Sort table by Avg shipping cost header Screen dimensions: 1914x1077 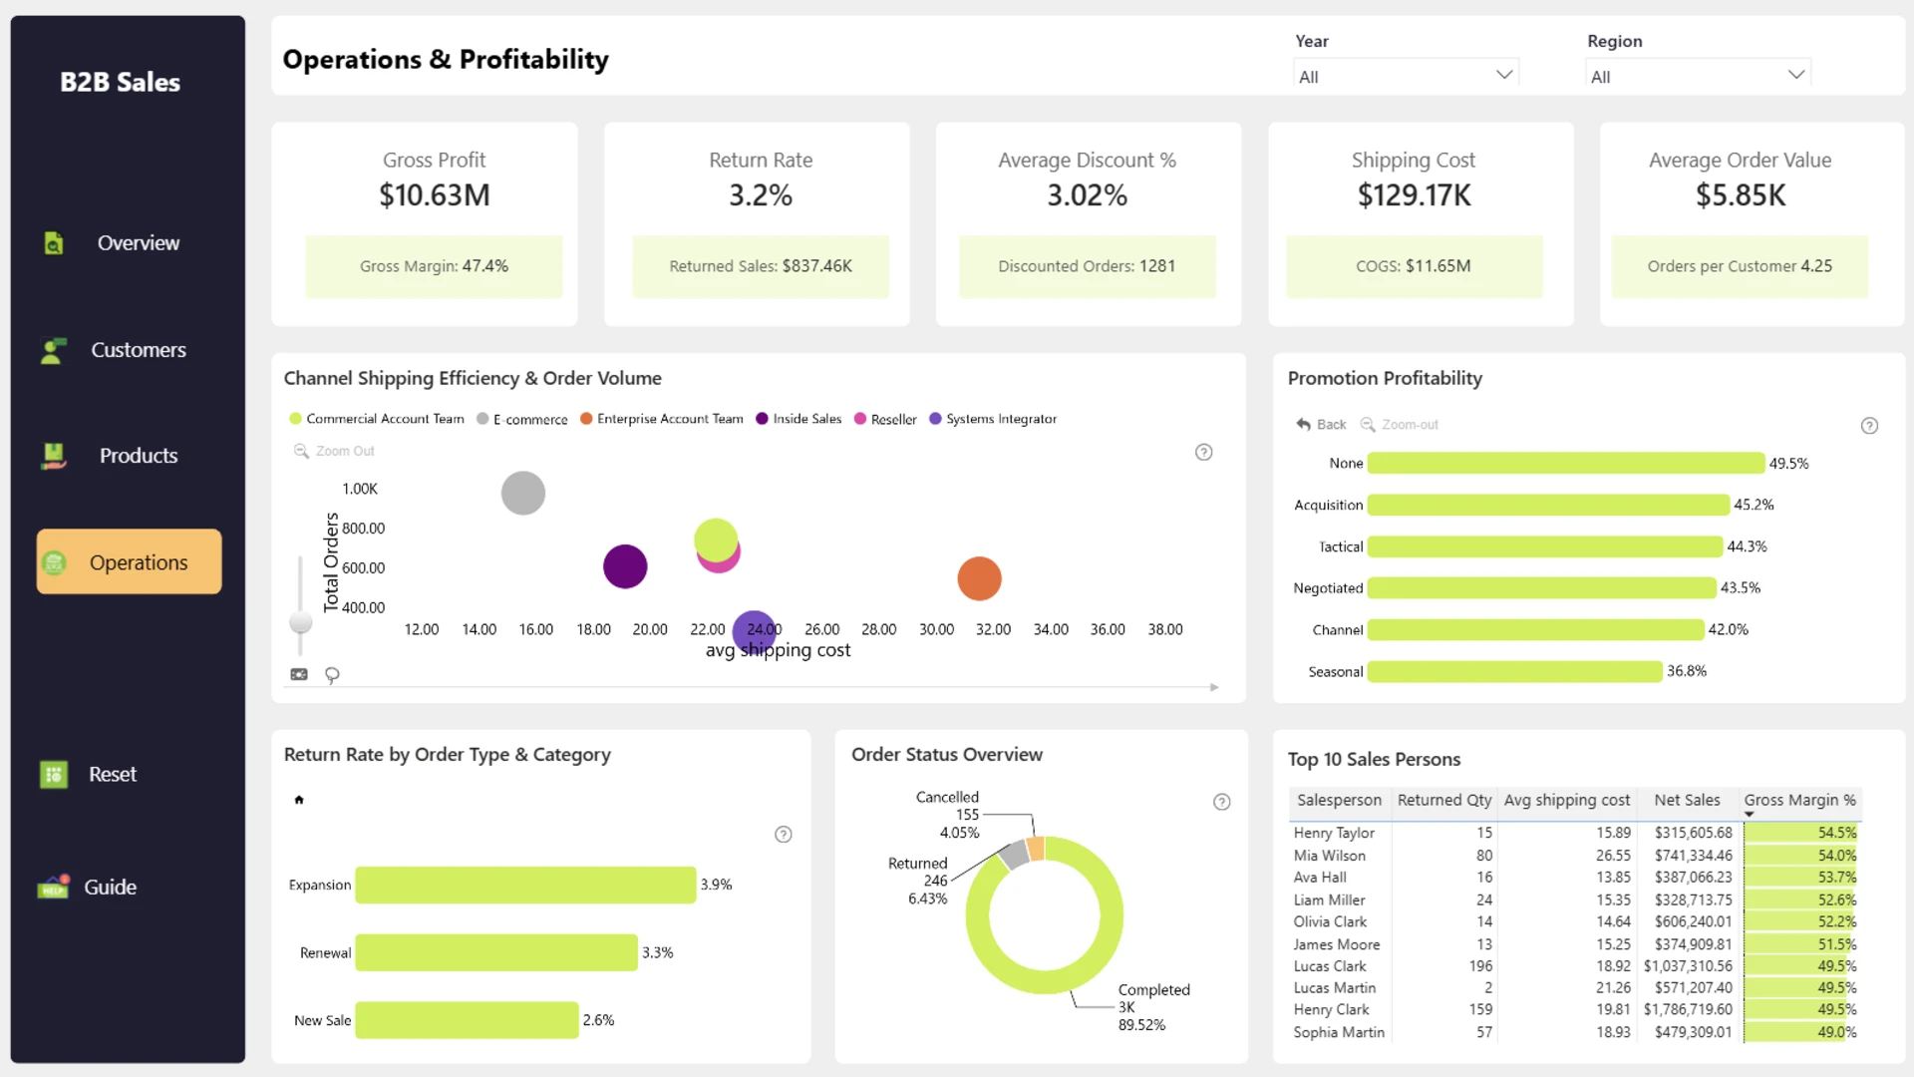point(1567,800)
